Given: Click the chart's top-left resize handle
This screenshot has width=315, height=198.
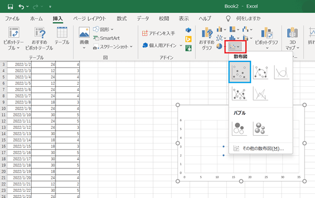Looking at the screenshot, I should 177,105.
